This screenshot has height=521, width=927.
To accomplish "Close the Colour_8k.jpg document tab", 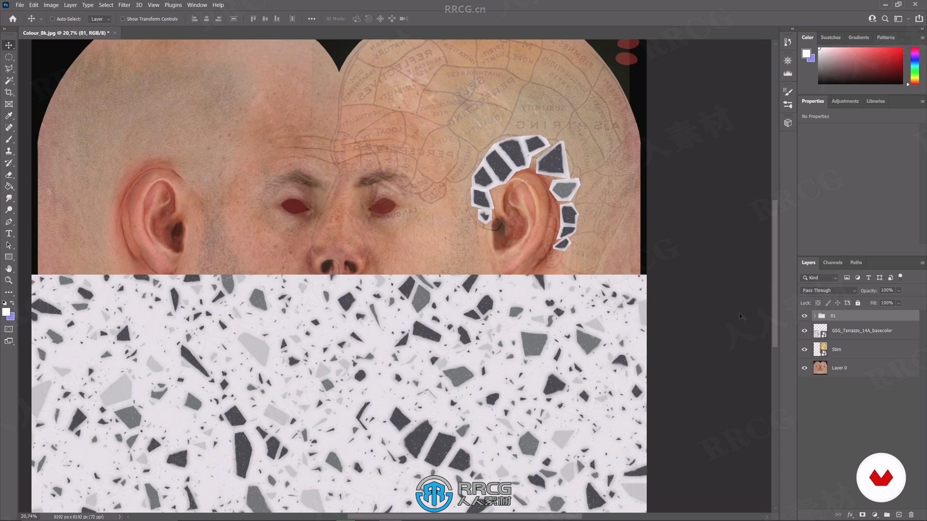I will pos(115,33).
